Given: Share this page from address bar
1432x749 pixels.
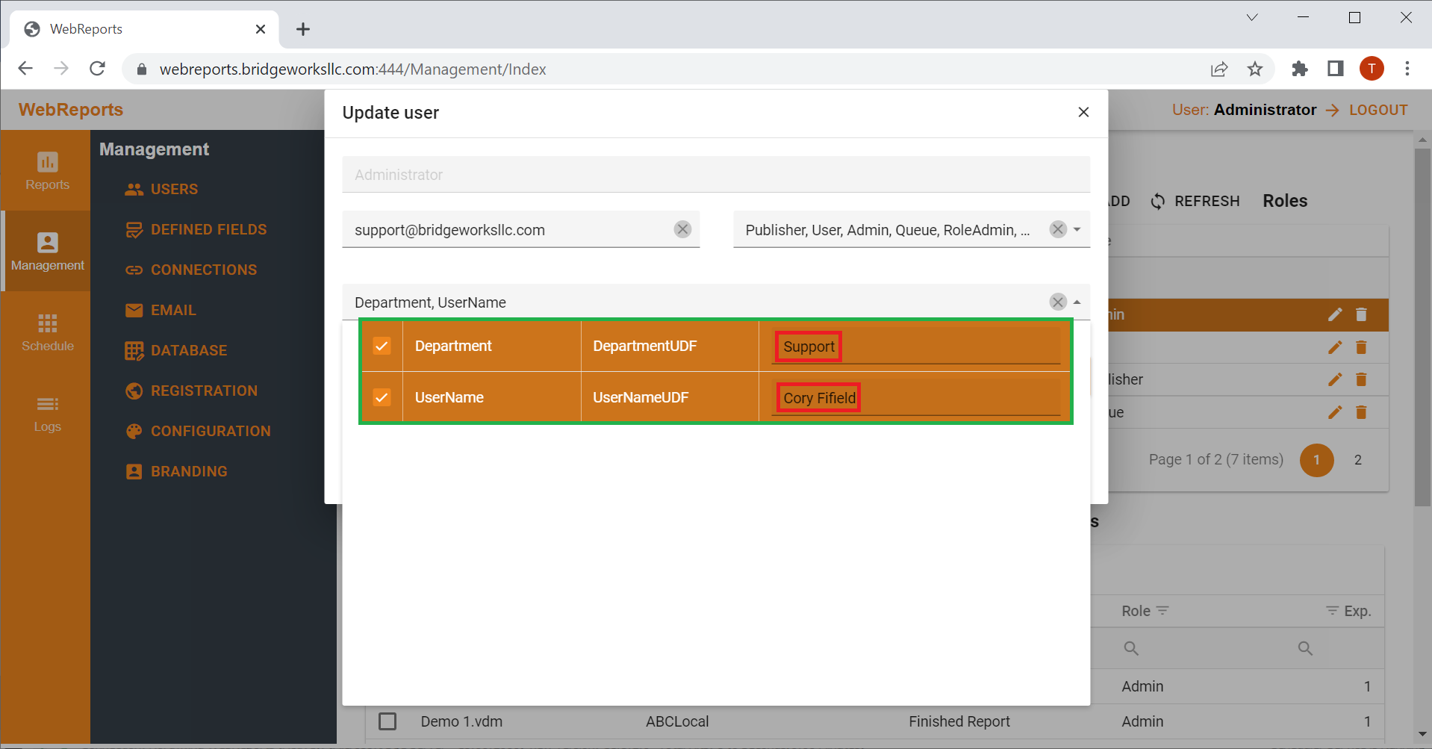Looking at the screenshot, I should (x=1219, y=69).
